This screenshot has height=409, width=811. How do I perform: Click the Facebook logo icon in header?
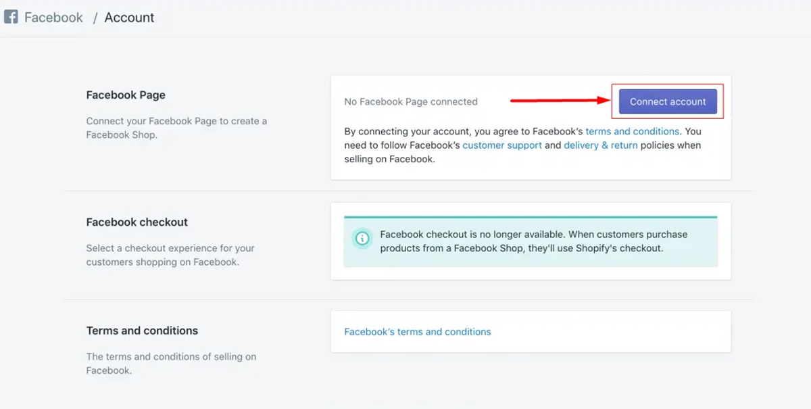coord(11,17)
